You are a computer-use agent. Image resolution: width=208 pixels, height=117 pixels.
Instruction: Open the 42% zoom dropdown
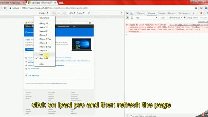[x=72, y=13]
